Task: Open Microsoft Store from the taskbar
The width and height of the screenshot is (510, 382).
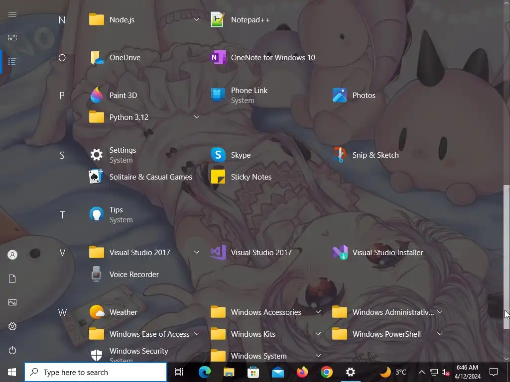Action: coord(254,372)
